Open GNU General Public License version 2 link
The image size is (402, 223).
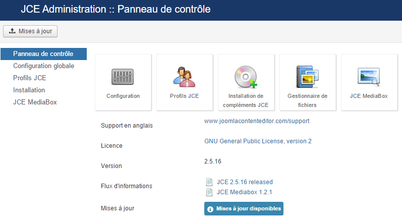pos(258,141)
